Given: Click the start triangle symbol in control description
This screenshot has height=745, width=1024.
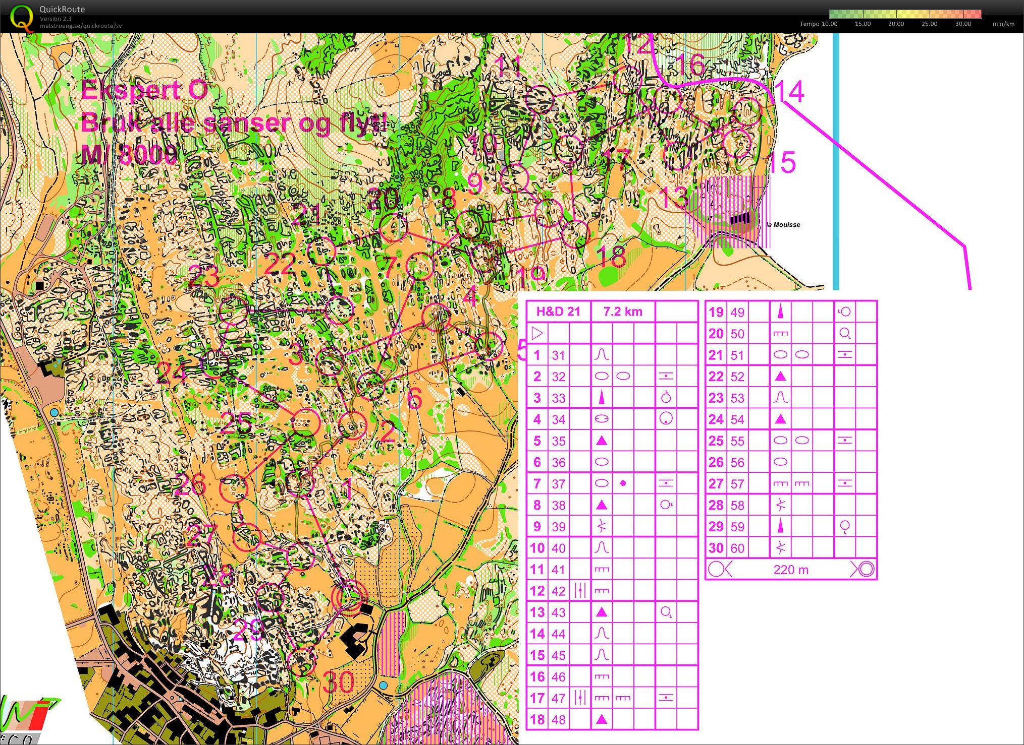Looking at the screenshot, I should pos(537,333).
